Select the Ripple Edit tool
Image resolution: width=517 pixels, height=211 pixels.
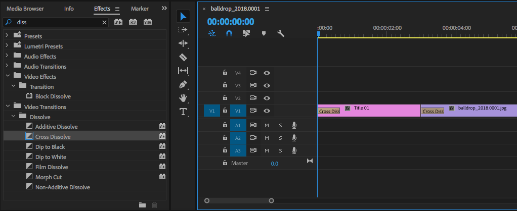click(183, 43)
